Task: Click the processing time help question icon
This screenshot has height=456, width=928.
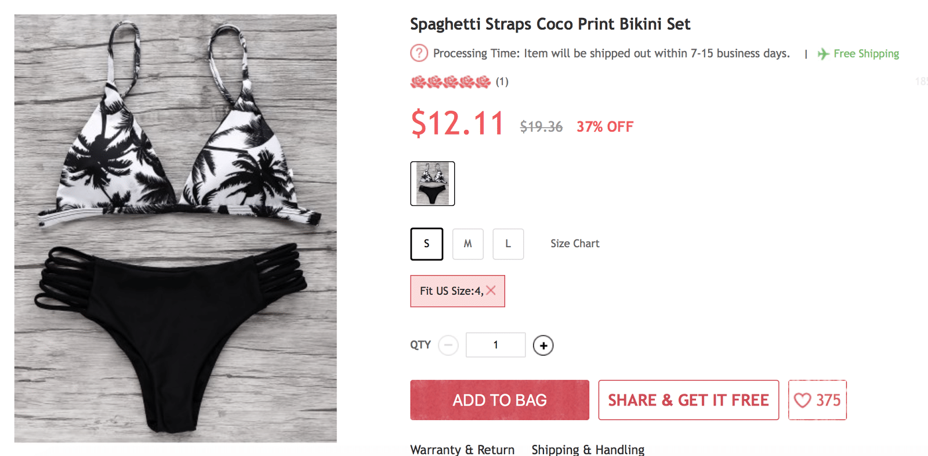Action: (419, 53)
